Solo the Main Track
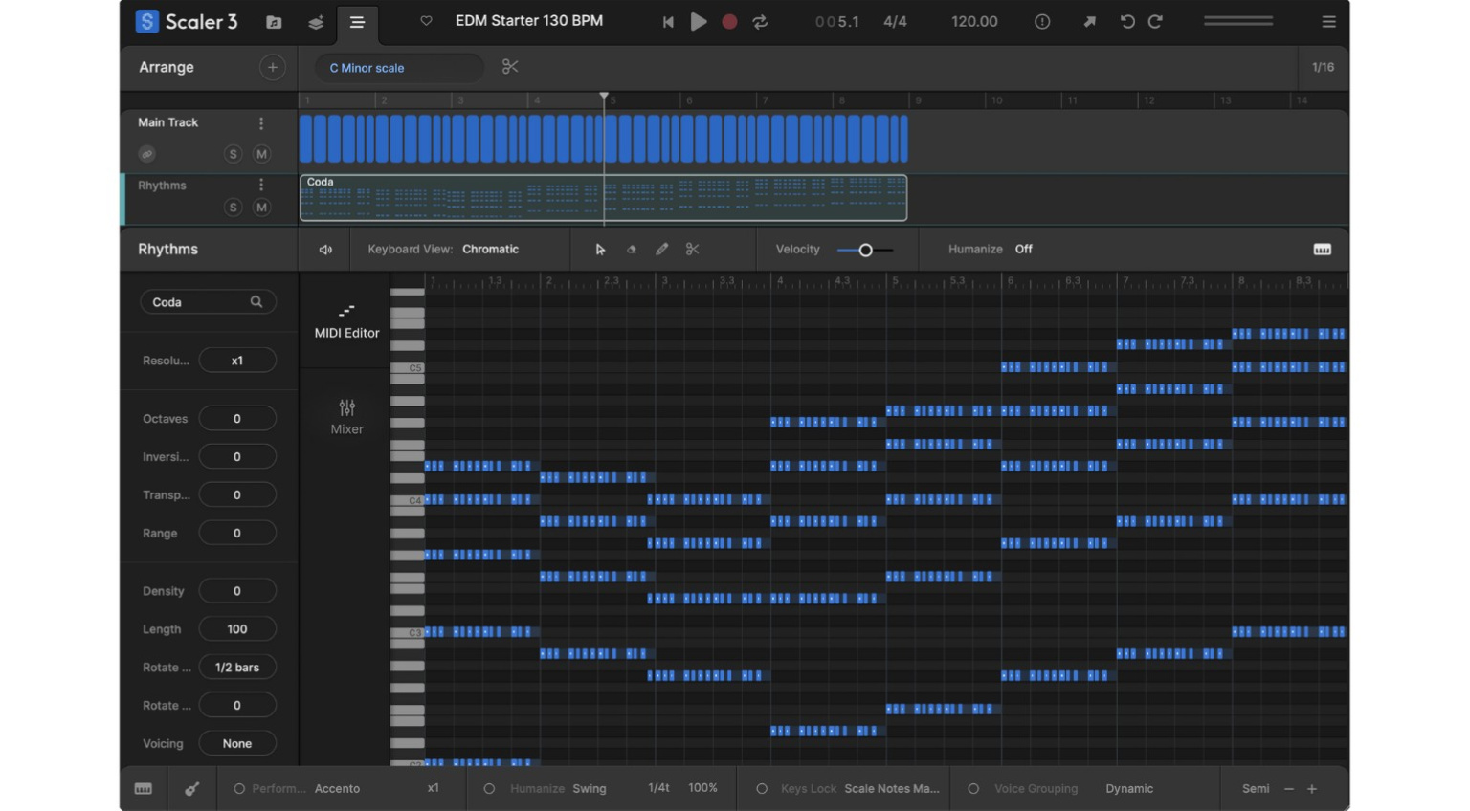This screenshot has height=811, width=1470. [x=233, y=153]
